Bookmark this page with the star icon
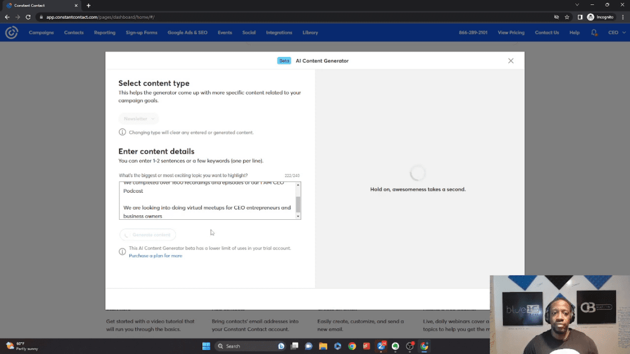Screen dimensions: 630x354 567,17
